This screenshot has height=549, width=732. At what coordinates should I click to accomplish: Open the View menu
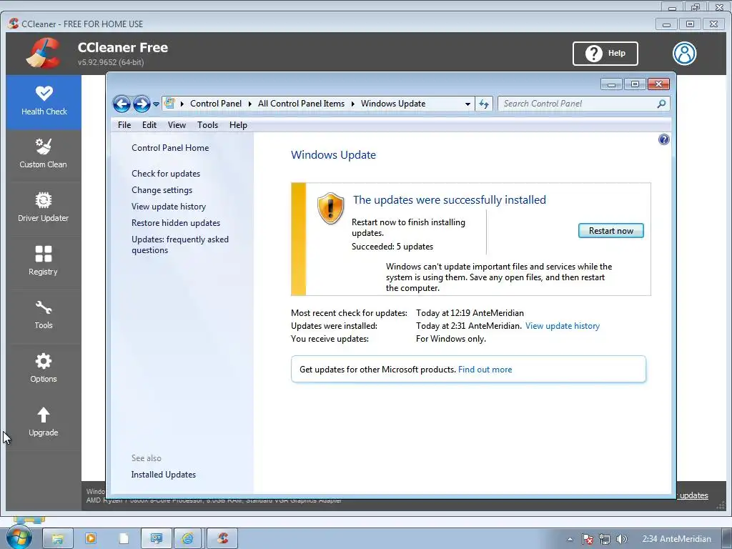pos(177,125)
